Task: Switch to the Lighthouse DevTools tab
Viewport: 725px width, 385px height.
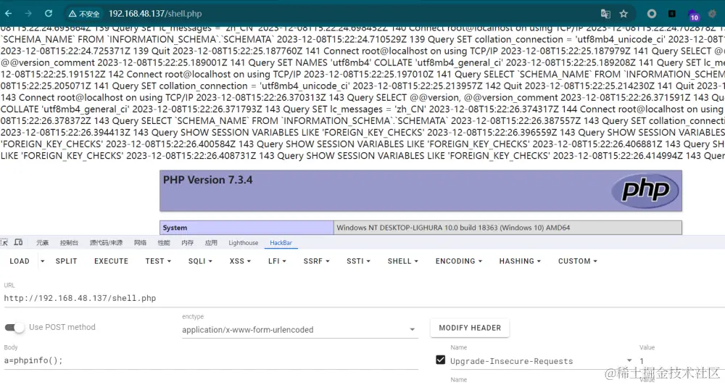Action: [243, 243]
